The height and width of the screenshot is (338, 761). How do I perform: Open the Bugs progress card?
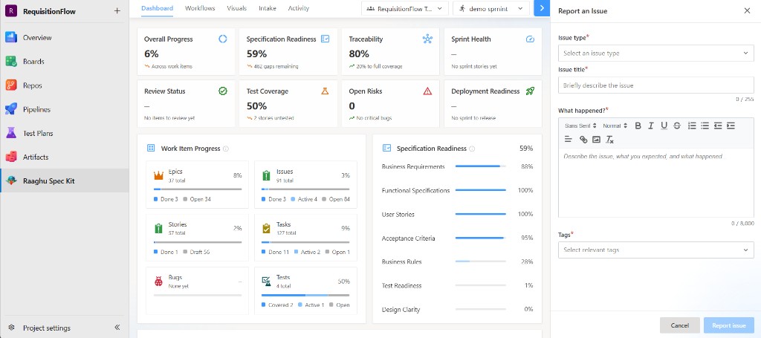point(197,290)
